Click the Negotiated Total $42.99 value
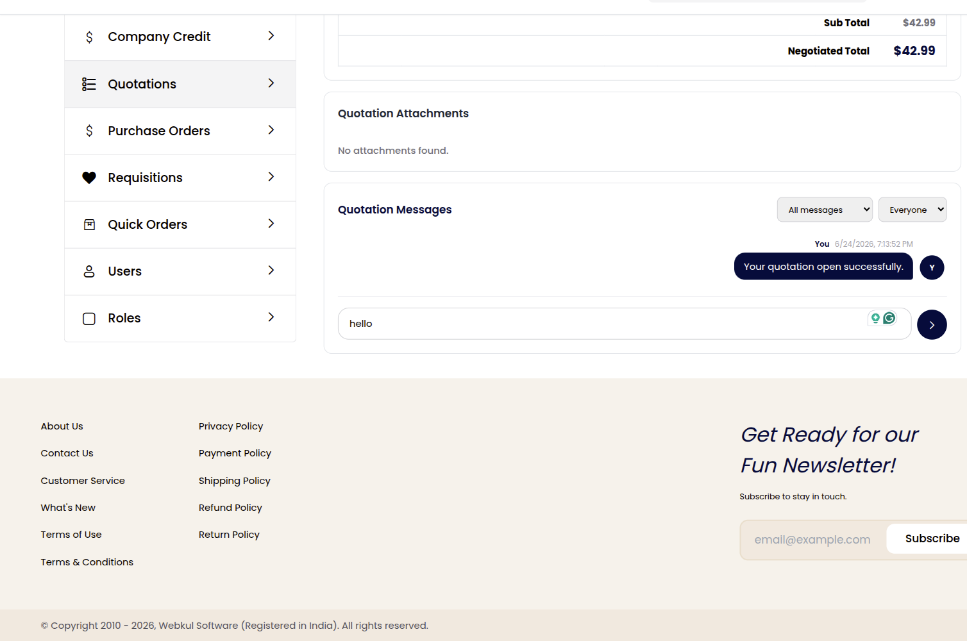The height and width of the screenshot is (641, 967). click(x=914, y=51)
